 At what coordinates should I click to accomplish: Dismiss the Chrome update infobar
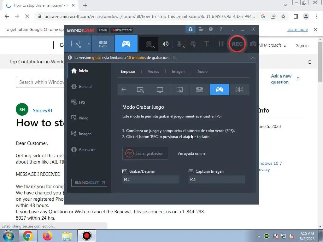pyautogui.click(x=315, y=29)
